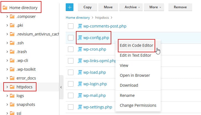Click the Move button
This screenshot has width=201, height=115.
pos(108,7)
